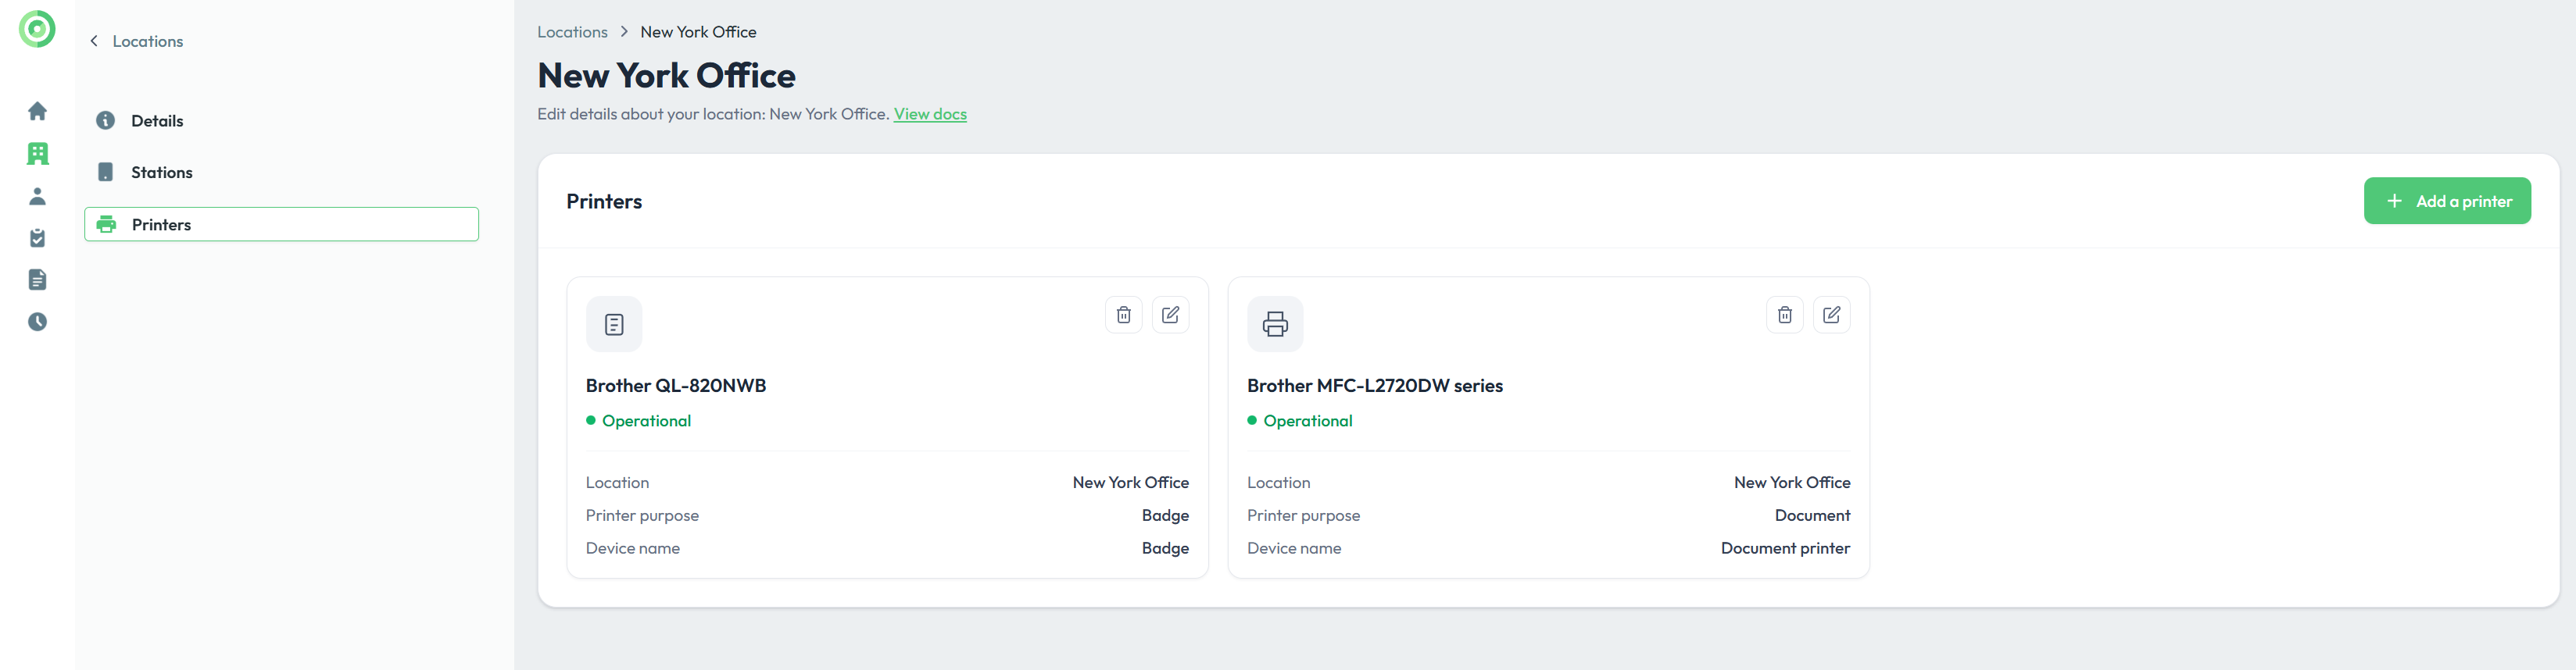Click the badge printer thumbnail icon
The width and height of the screenshot is (2576, 670).
pyautogui.click(x=614, y=323)
